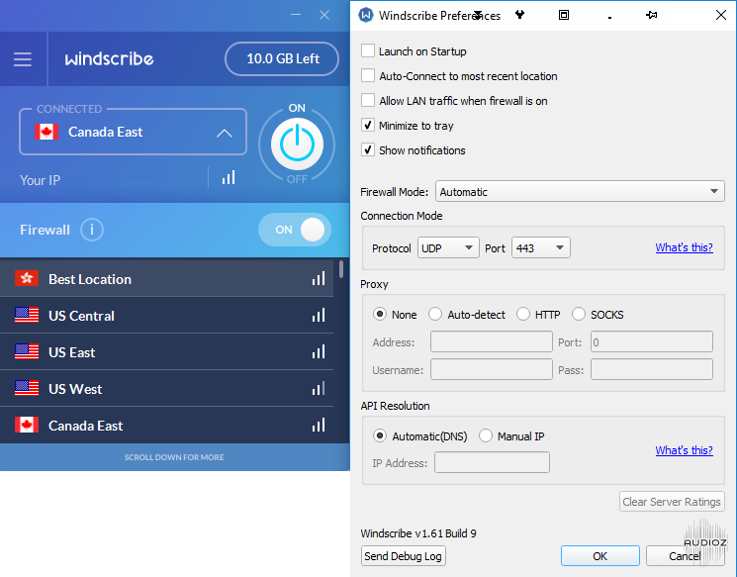Open API Resolution What's this link
The width and height of the screenshot is (737, 577).
684,450
